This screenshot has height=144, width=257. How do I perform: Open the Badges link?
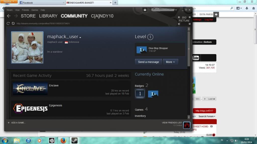[139, 86]
